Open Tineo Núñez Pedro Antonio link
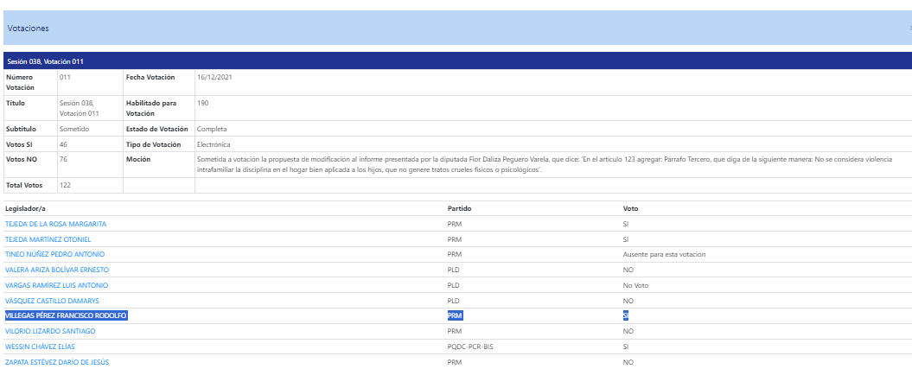This screenshot has height=369, width=912. coord(54,255)
